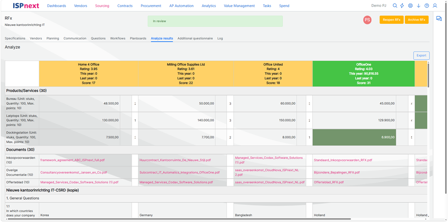Open Huurcontract_Kantoorruimte_De_Nieuwe_Stijl.pdf
448x222 pixels.
click(x=175, y=160)
